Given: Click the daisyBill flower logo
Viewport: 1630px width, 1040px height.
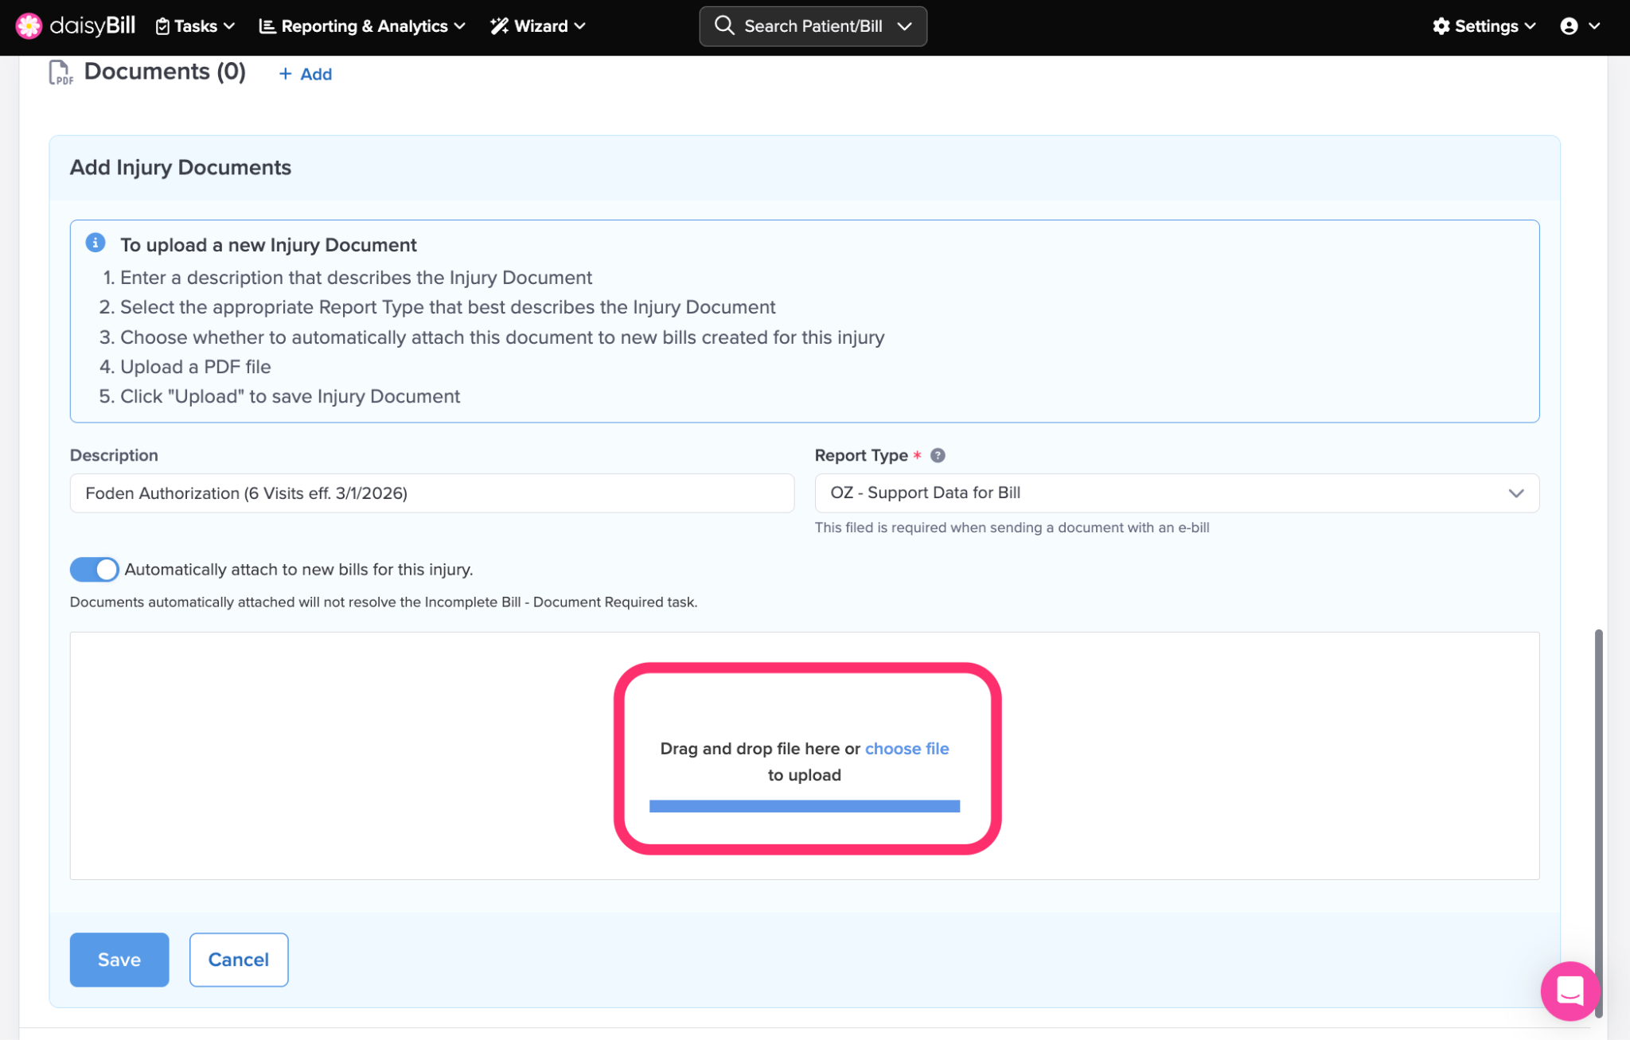Looking at the screenshot, I should [x=29, y=25].
